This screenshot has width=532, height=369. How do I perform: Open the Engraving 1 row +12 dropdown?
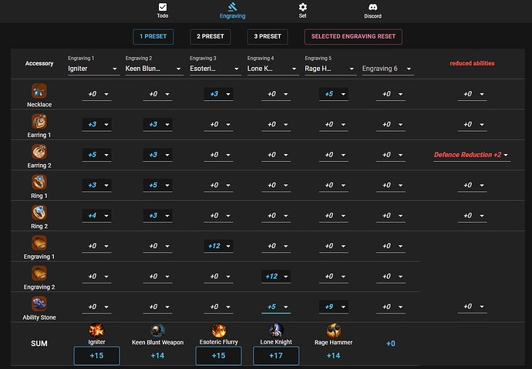pos(219,246)
